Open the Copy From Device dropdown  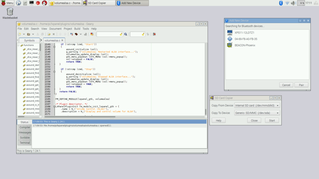(x=257, y=105)
